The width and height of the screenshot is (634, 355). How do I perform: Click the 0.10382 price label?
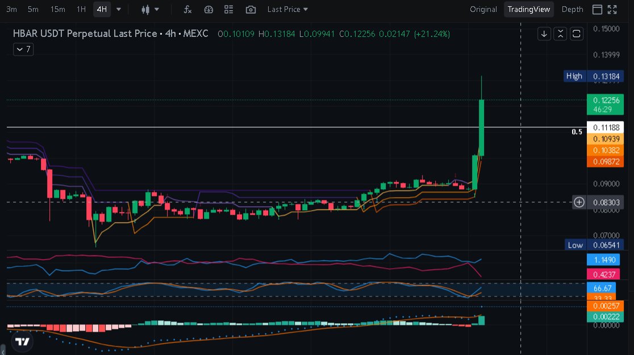tap(605, 150)
